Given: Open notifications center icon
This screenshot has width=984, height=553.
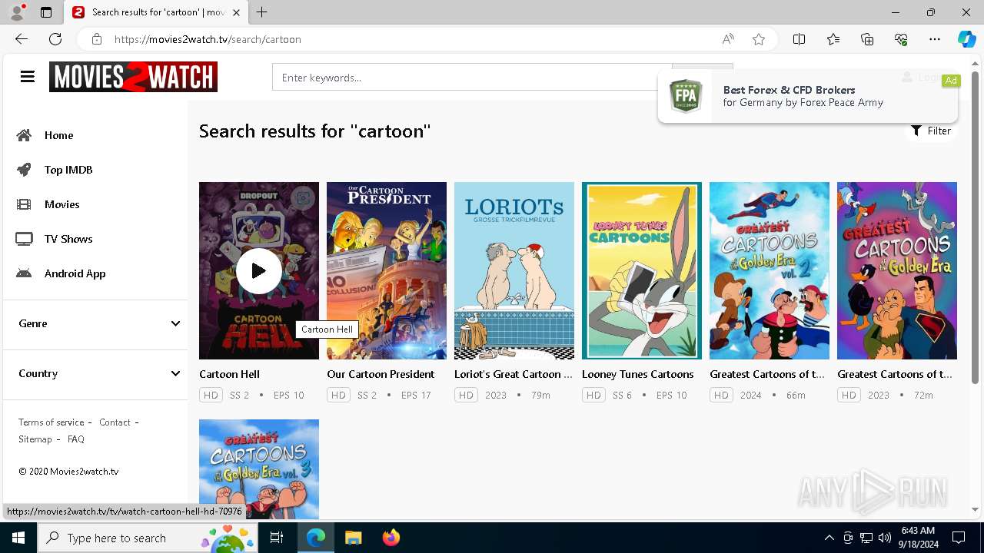Looking at the screenshot, I should tap(959, 538).
